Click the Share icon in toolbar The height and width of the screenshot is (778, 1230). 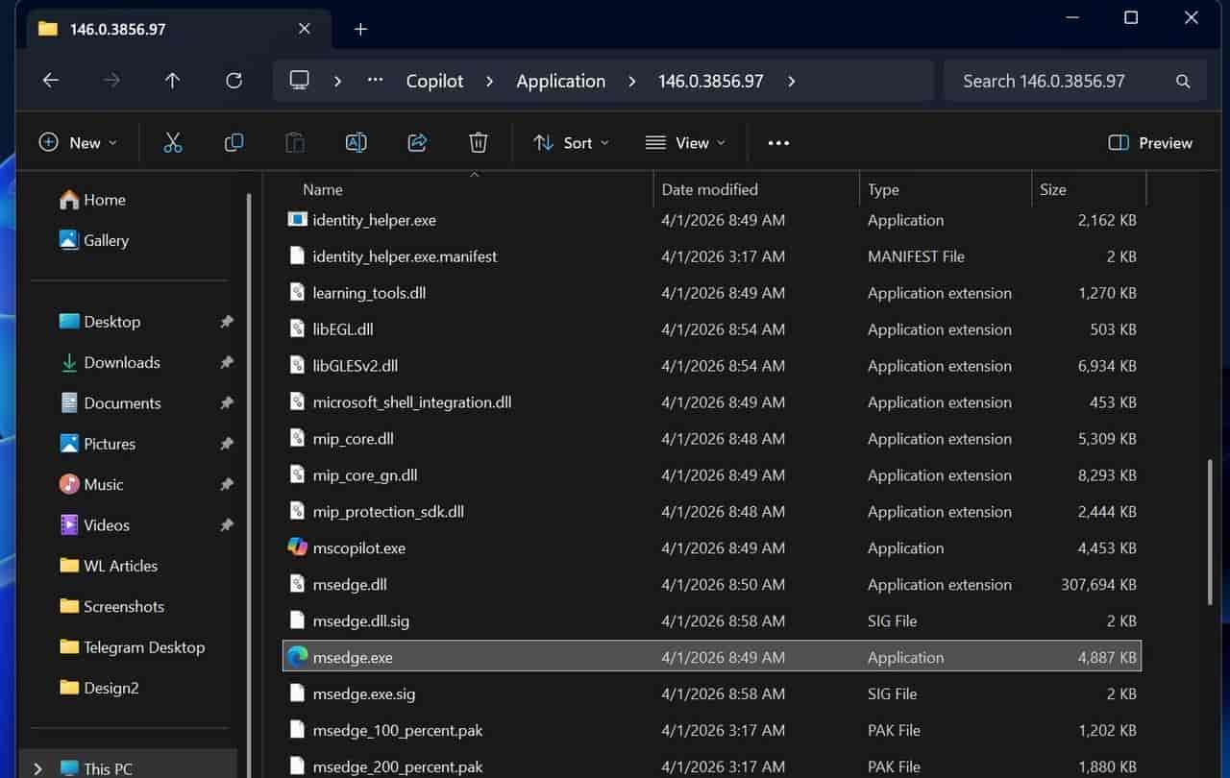coord(417,143)
